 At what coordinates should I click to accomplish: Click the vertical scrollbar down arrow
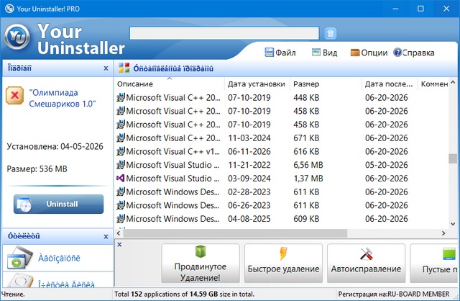pos(453,224)
